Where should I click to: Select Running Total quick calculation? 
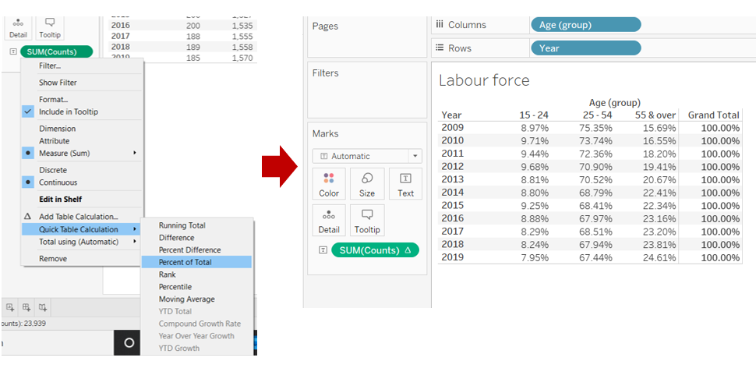point(182,225)
